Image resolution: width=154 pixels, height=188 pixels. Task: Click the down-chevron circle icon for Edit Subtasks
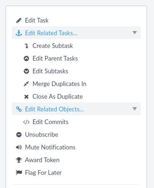[26, 71]
